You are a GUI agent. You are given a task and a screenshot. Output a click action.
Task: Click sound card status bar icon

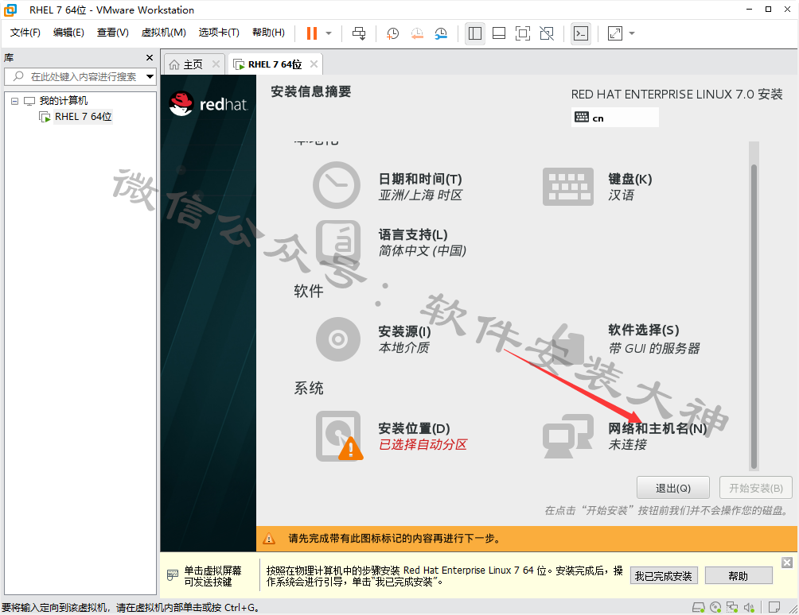point(749,607)
